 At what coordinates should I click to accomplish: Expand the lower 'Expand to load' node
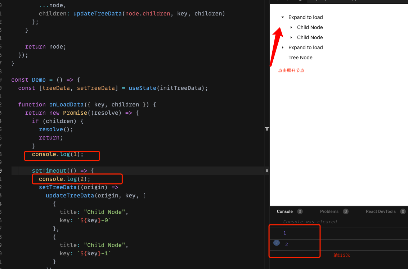(283, 47)
